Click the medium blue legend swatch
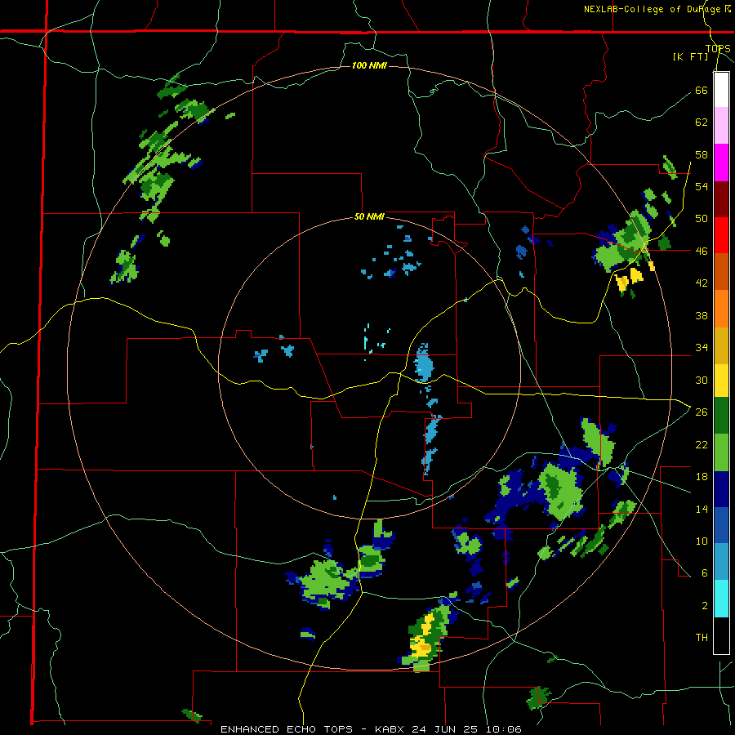The image size is (735, 735). tap(721, 526)
